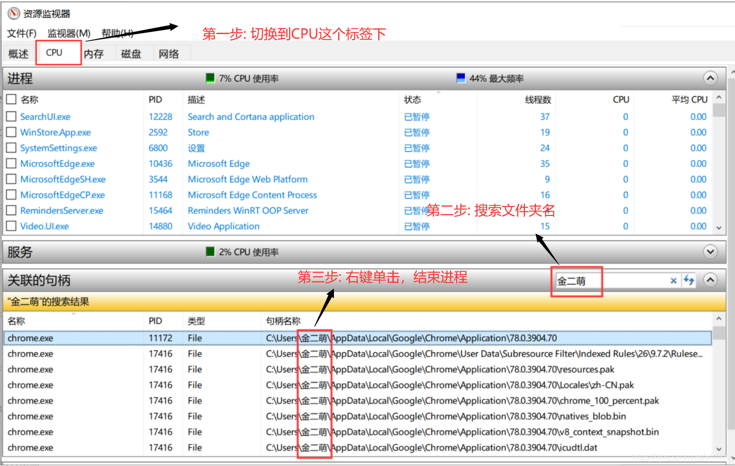Check the MicrosoftEdgeSH.exe process checkbox
The image size is (735, 466).
pos(11,179)
